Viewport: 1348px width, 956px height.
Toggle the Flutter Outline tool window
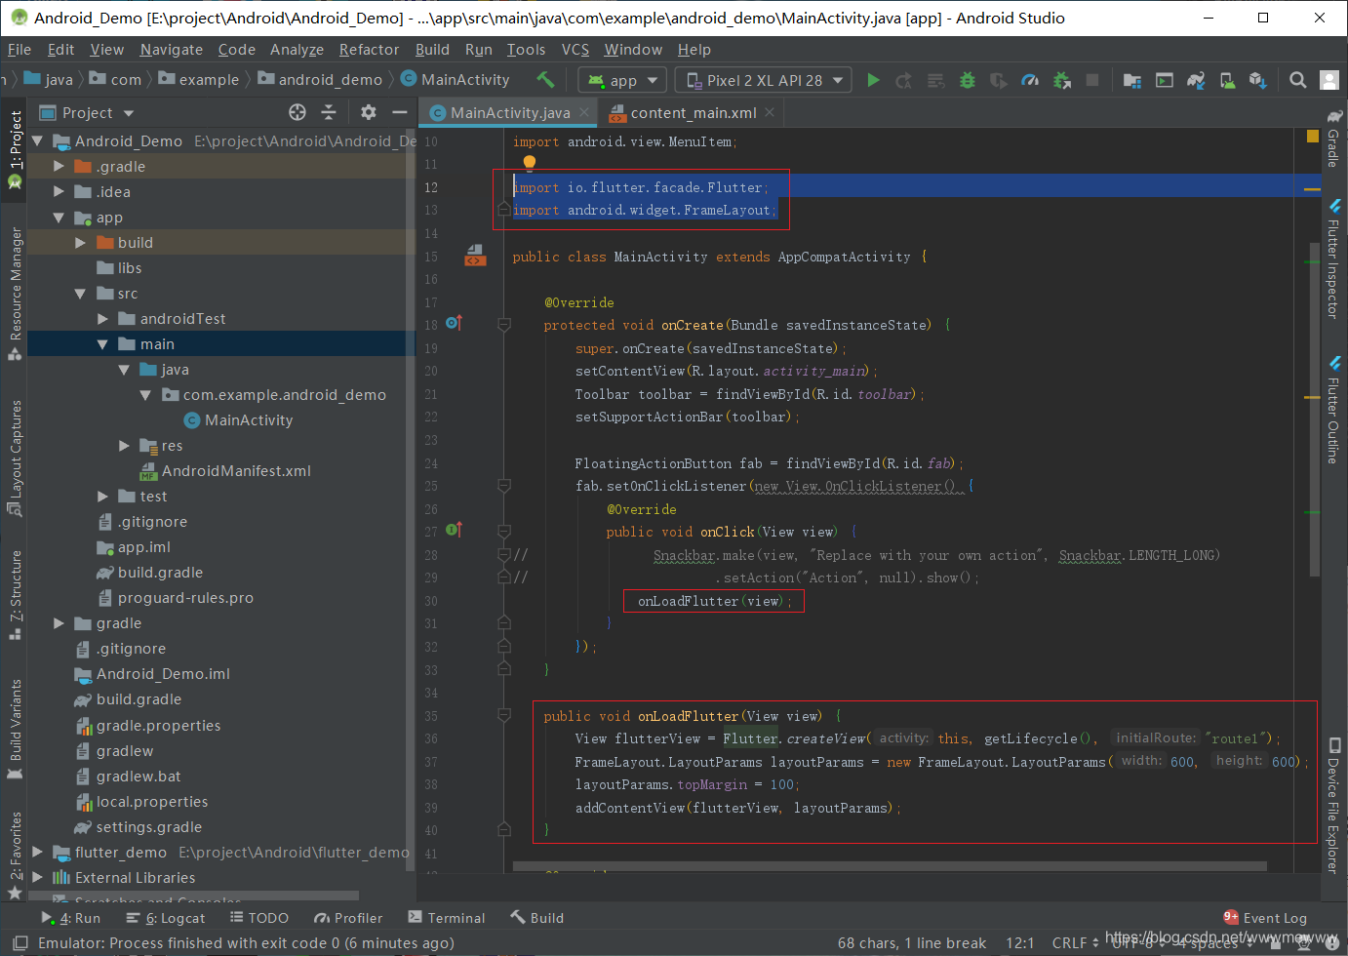[x=1333, y=409]
